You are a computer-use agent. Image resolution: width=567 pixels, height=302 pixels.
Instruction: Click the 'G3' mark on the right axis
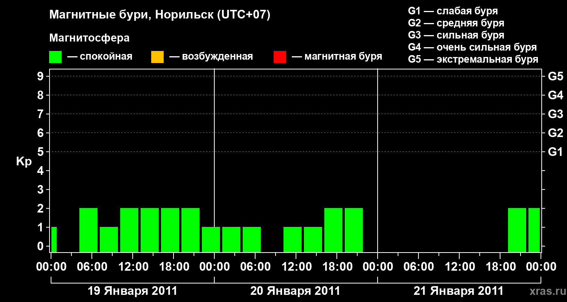click(555, 114)
